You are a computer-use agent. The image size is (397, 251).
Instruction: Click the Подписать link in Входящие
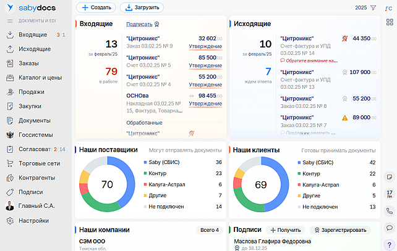pyautogui.click(x=139, y=24)
